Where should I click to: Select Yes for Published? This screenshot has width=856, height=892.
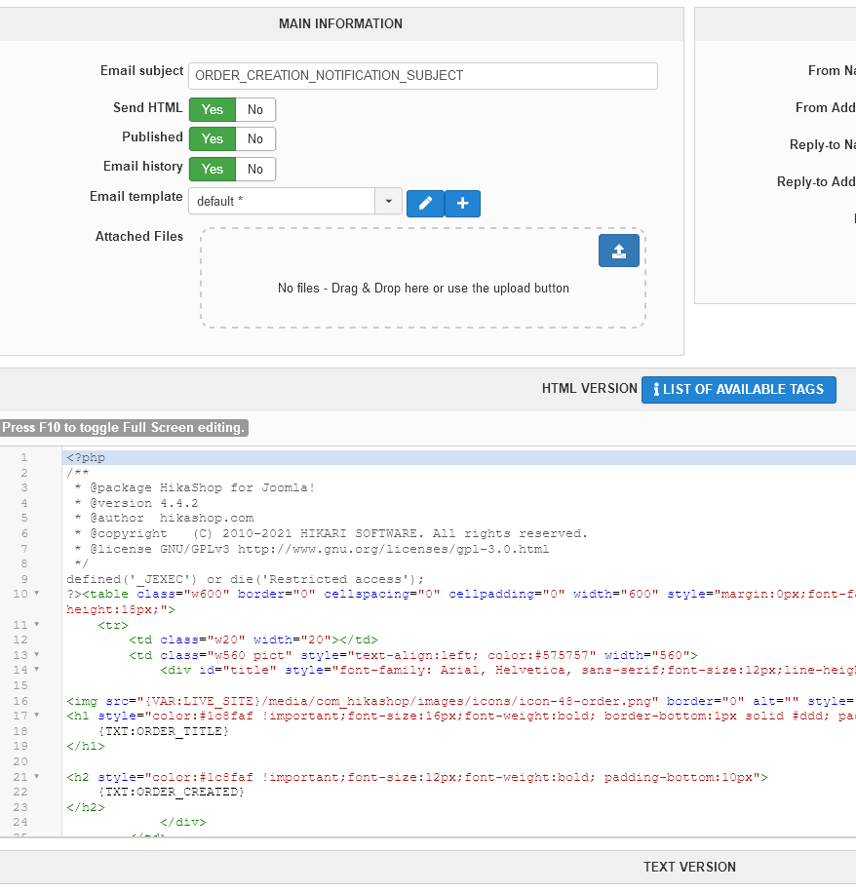pyautogui.click(x=213, y=138)
